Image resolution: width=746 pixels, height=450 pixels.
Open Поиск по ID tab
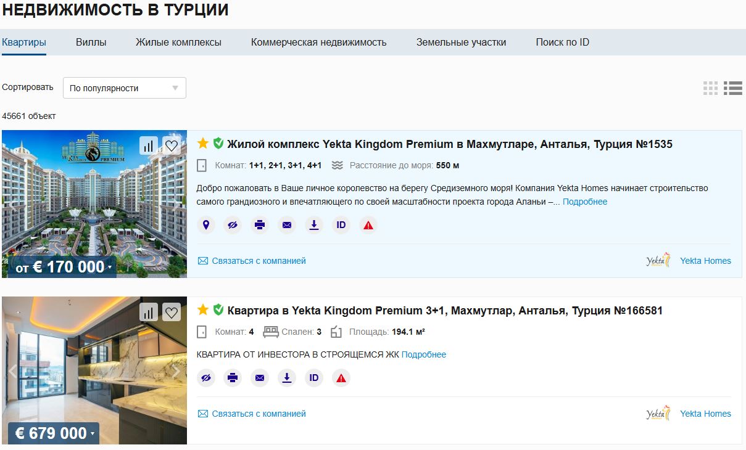point(562,43)
